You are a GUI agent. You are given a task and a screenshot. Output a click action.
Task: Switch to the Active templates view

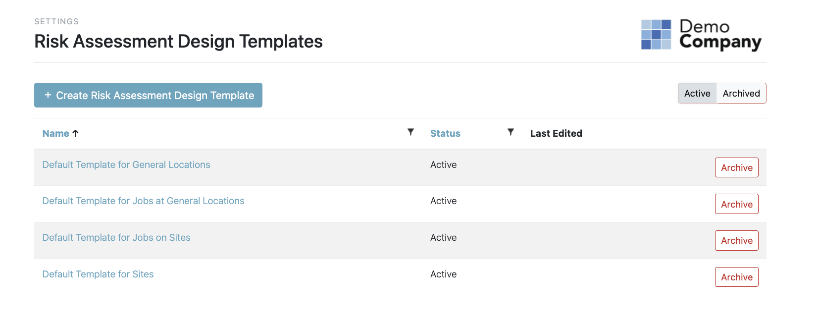pos(697,93)
